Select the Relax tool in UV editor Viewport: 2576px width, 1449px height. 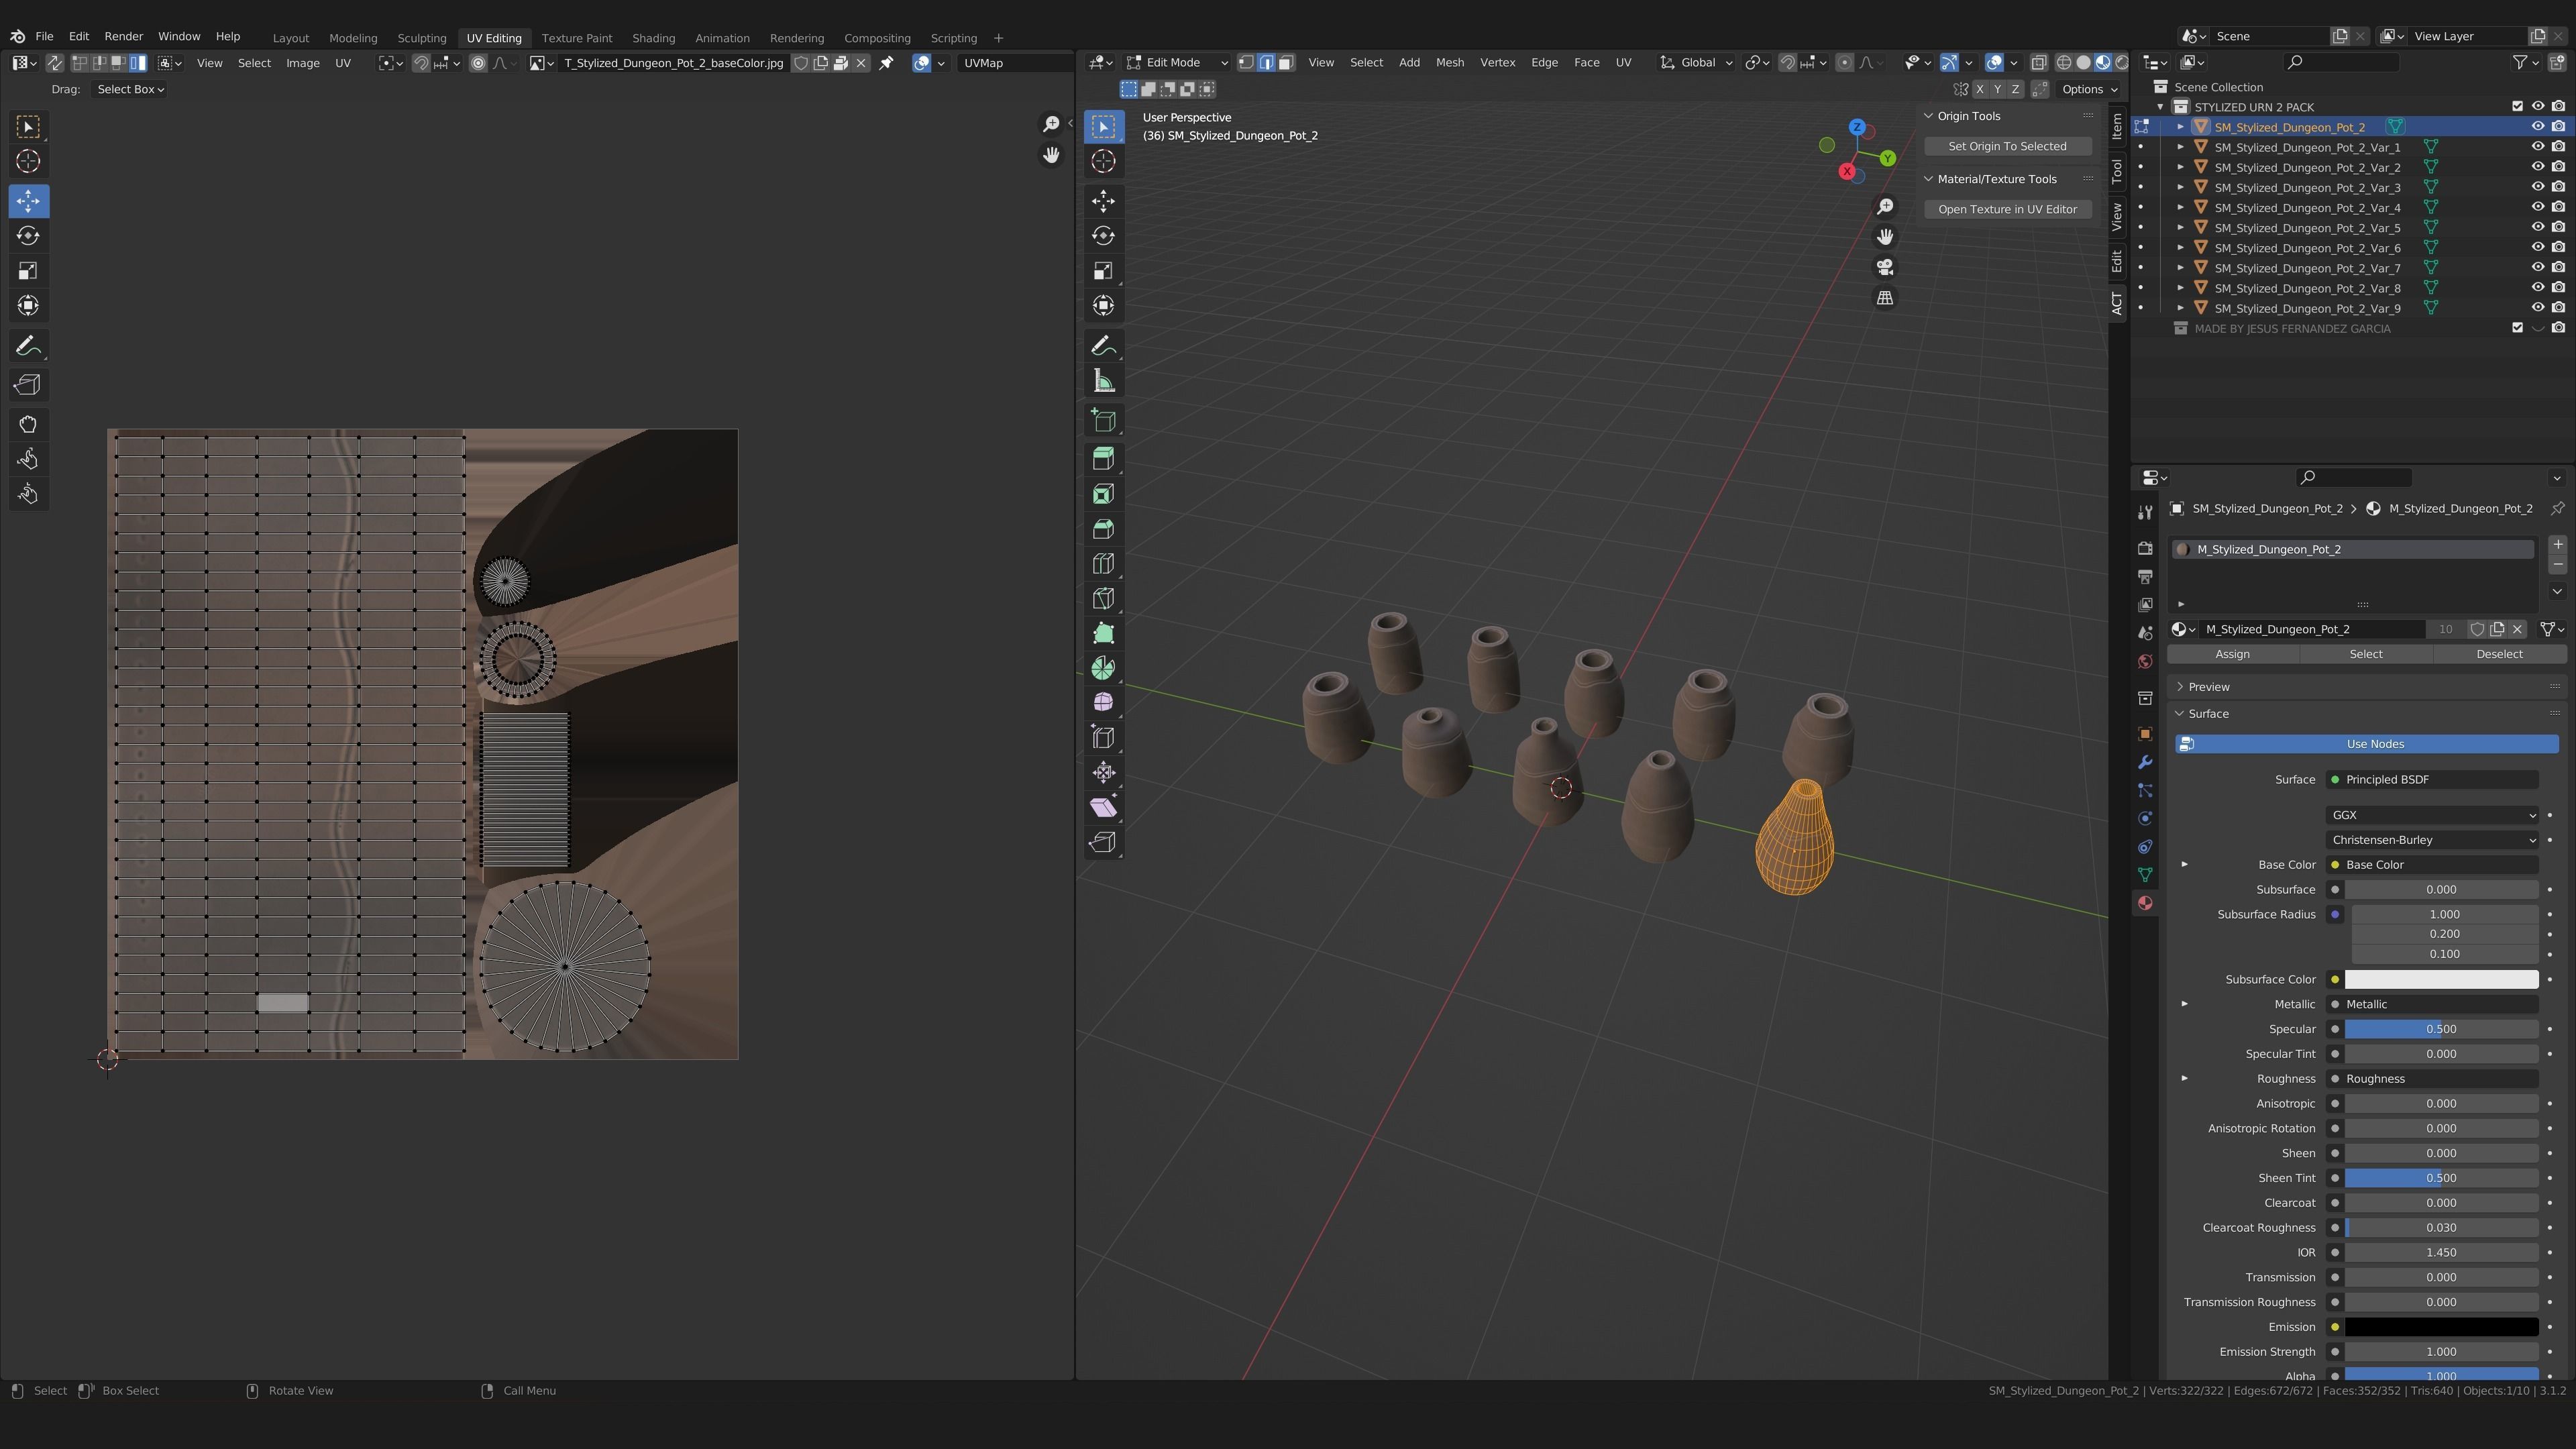pyautogui.click(x=28, y=459)
